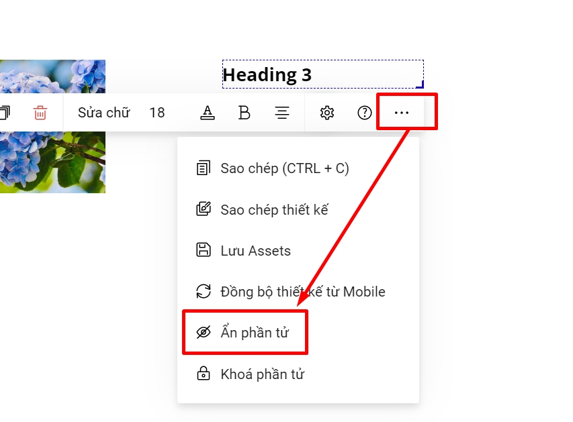Click Lưu Assets menu entry
Viewport: 573px width, 422px height.
pyautogui.click(x=255, y=251)
